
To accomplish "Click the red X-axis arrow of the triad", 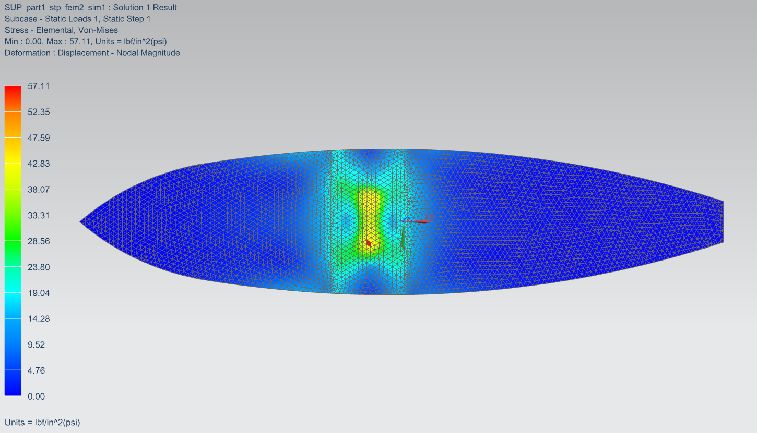I will [420, 222].
